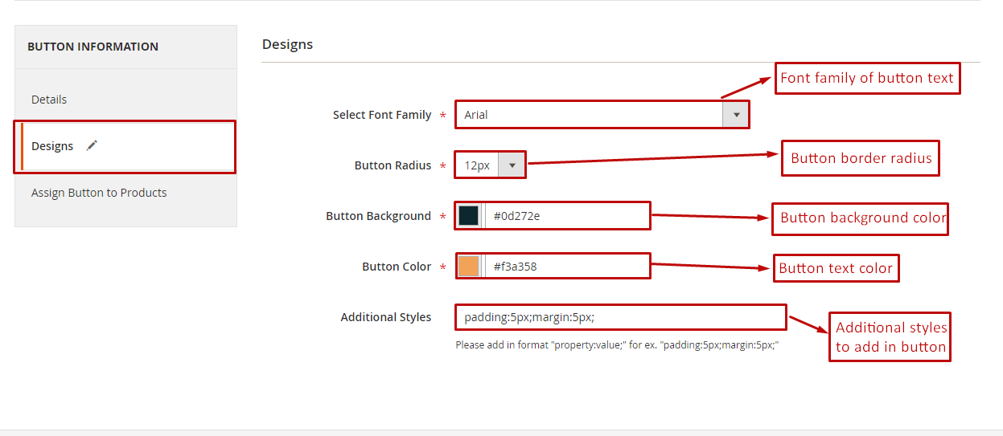The image size is (1003, 436).
Task: Click the #f3a358 button color hex field
Action: (x=567, y=267)
